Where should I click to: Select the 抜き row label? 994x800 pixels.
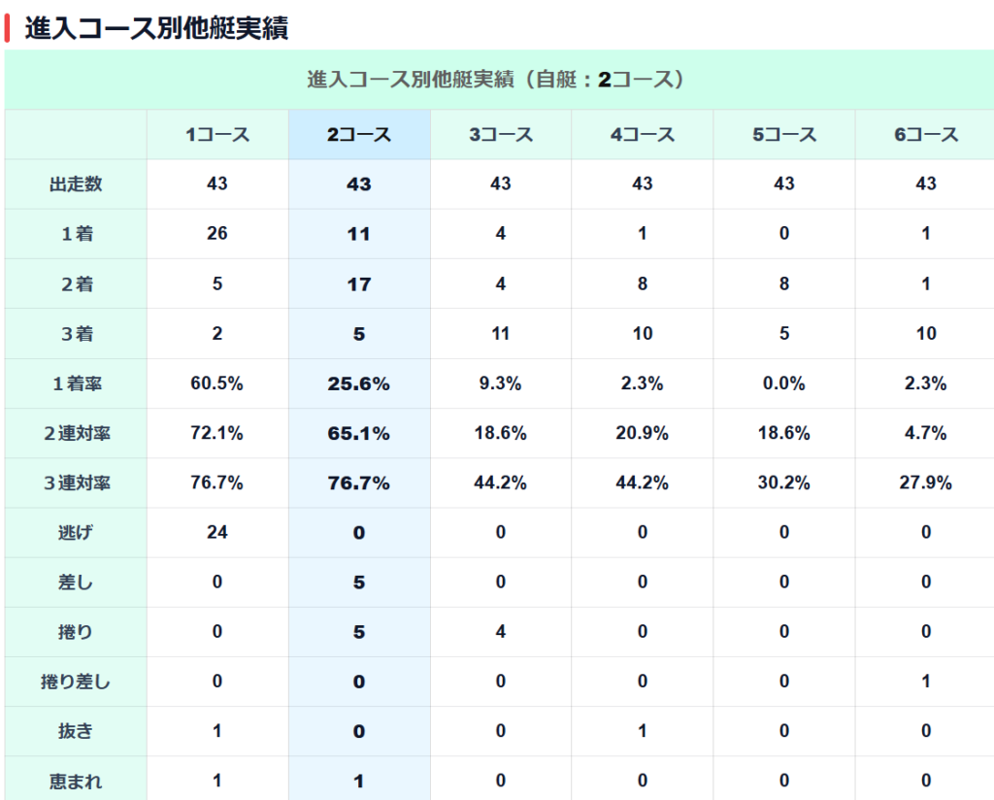76,732
